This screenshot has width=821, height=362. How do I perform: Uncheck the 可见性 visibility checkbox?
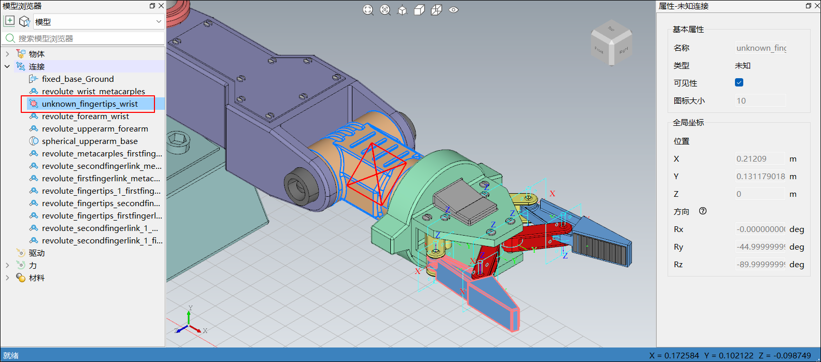[739, 82]
